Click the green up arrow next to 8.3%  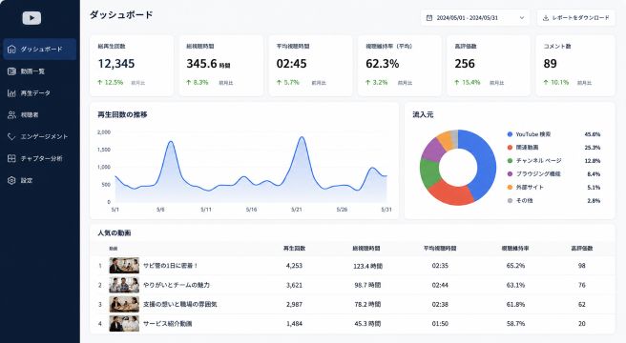pyautogui.click(x=188, y=82)
